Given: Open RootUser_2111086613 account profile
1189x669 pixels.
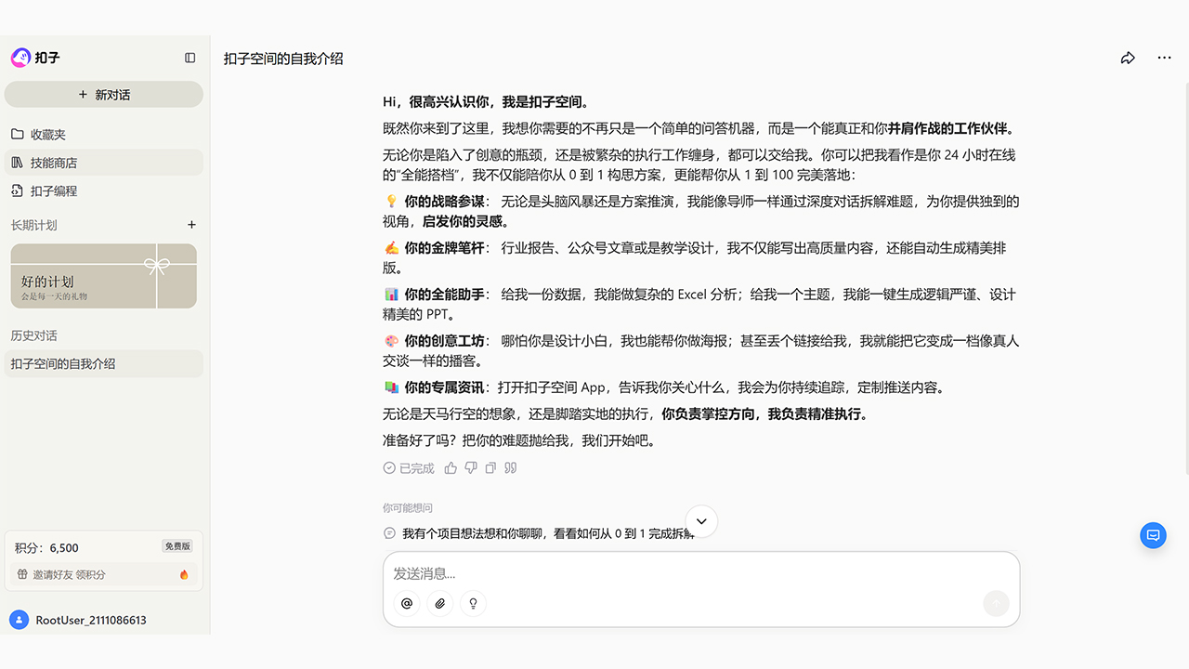Looking at the screenshot, I should tap(91, 620).
